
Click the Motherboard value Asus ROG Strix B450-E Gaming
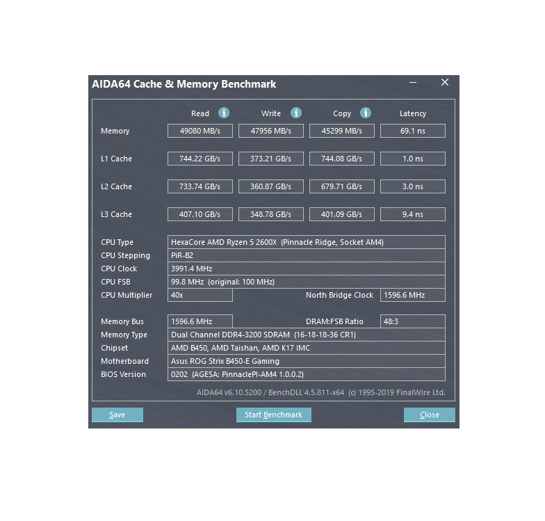[x=306, y=361]
